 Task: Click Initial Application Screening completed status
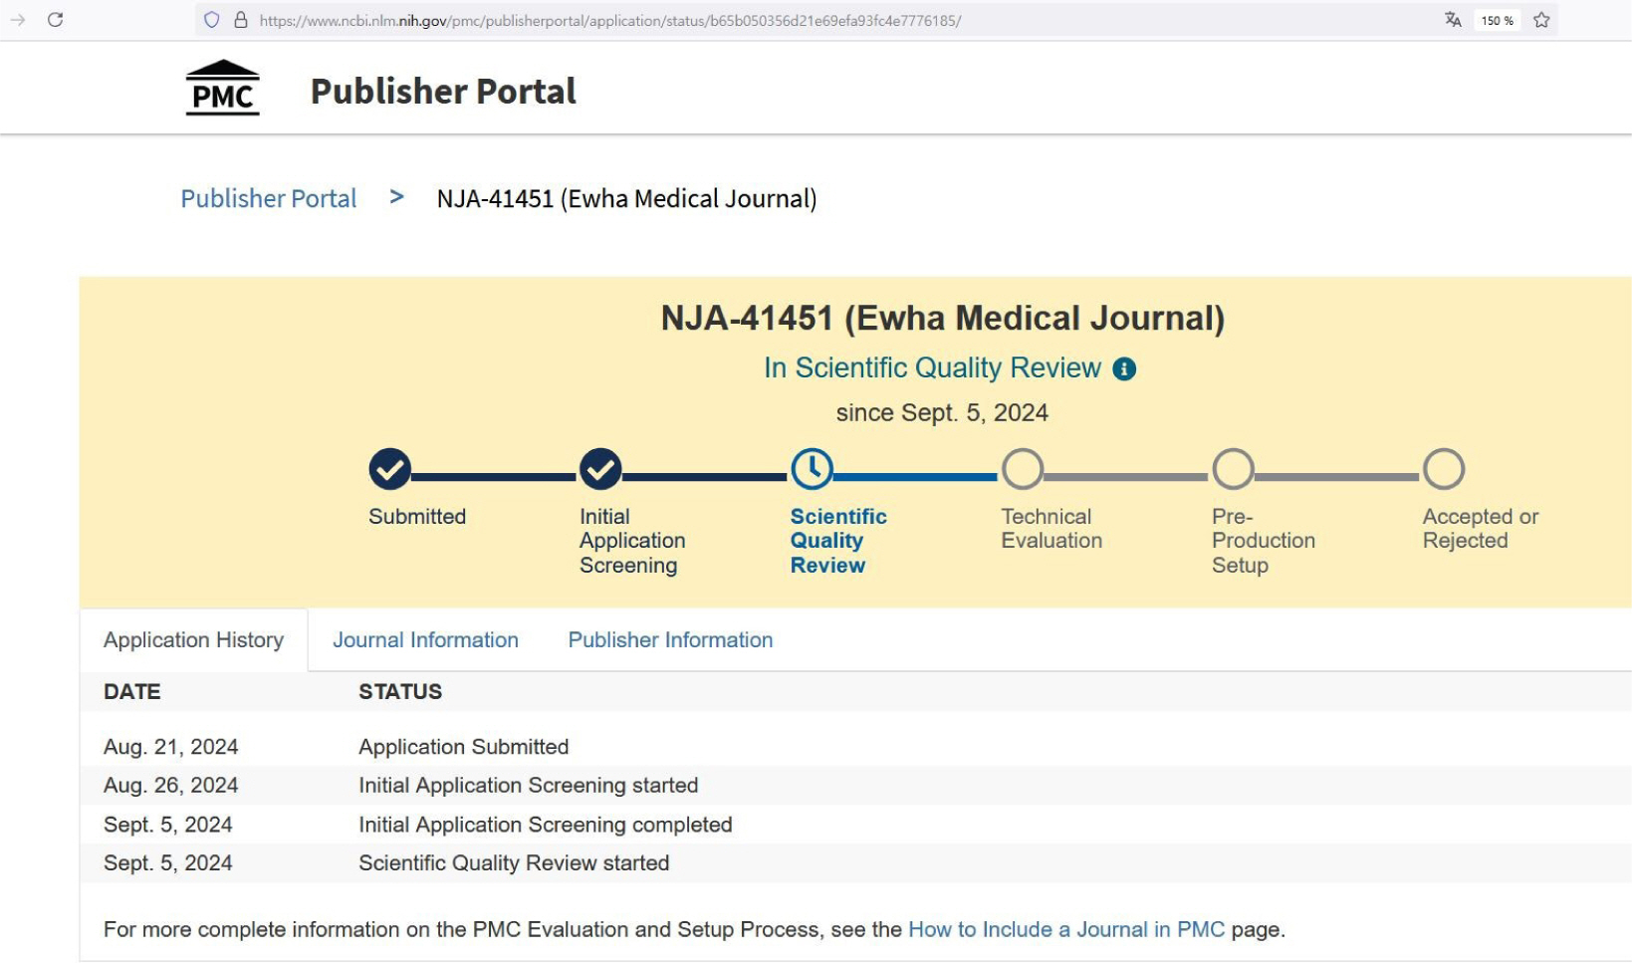coord(545,825)
